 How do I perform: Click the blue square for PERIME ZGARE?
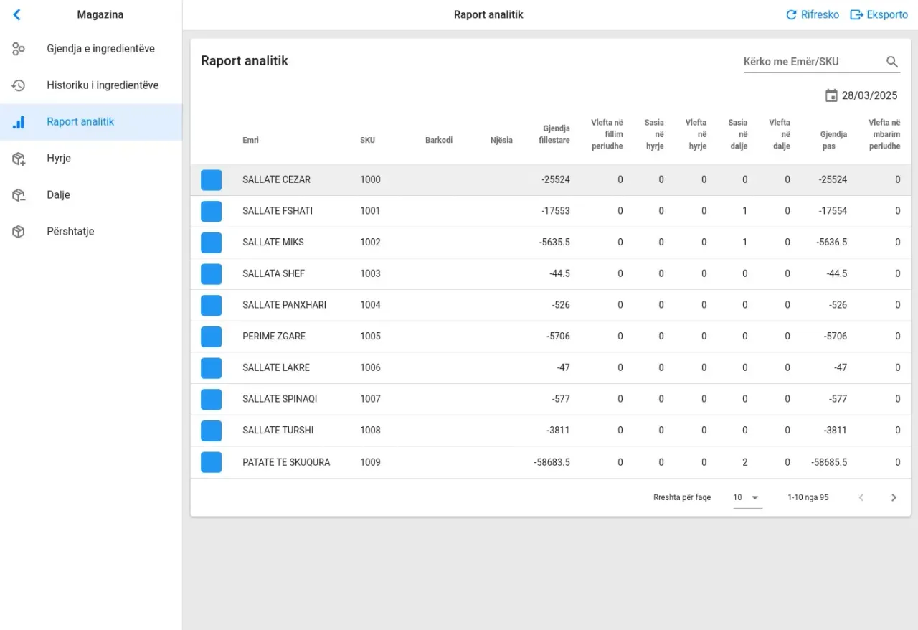coord(212,337)
